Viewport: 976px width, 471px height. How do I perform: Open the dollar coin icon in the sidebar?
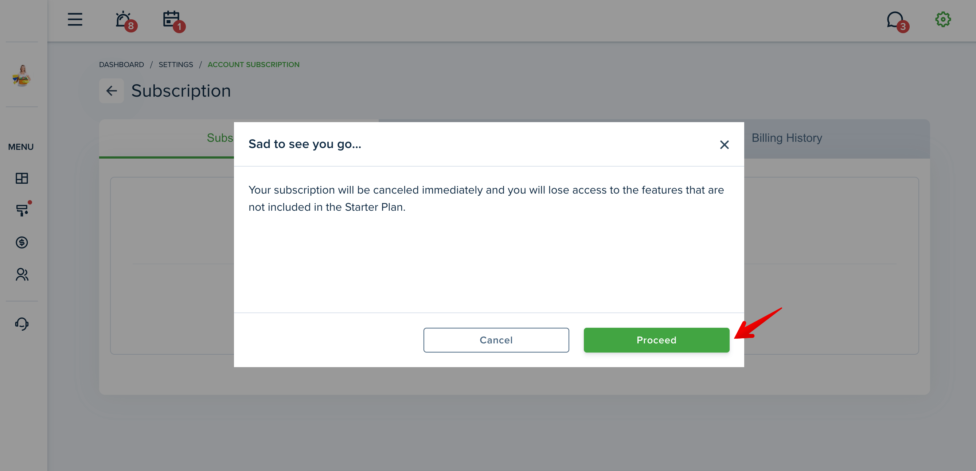[x=22, y=242]
